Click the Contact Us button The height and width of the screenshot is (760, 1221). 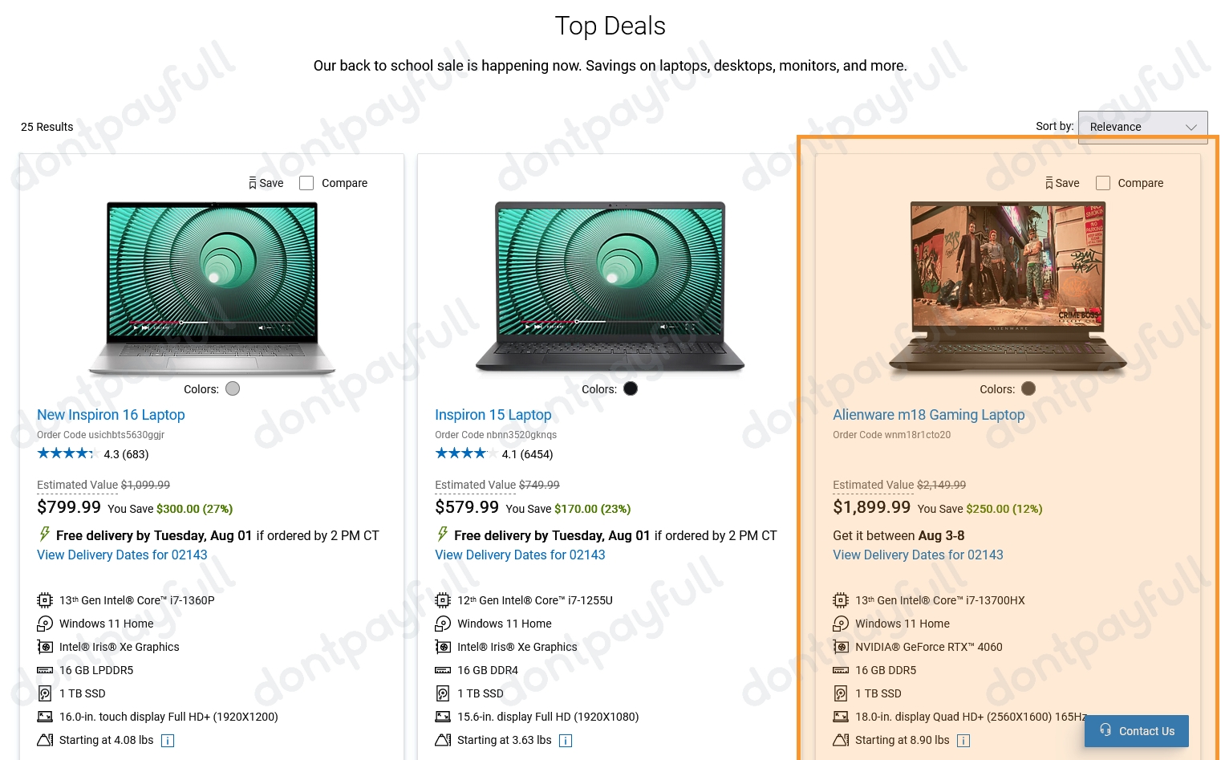point(1136,731)
